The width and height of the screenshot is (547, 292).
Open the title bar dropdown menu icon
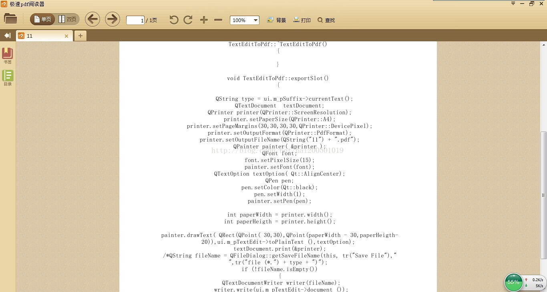click(513, 3)
